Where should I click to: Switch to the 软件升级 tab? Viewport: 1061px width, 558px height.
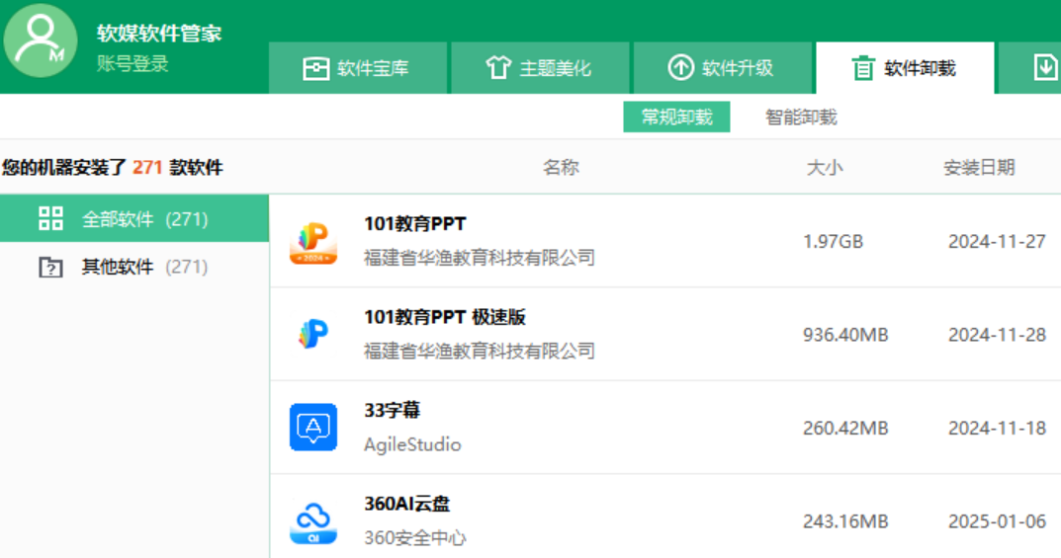coord(723,67)
